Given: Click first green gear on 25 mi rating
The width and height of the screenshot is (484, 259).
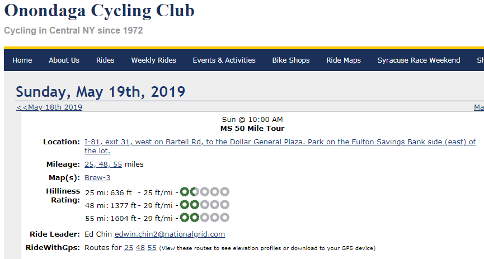Looking at the screenshot, I should [x=185, y=192].
